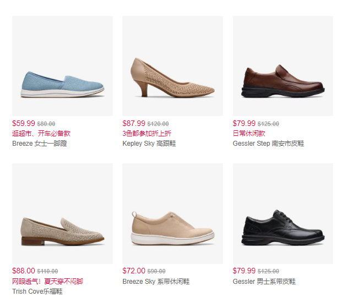
Task: Click the $88.00 sale price
Action: (24, 271)
